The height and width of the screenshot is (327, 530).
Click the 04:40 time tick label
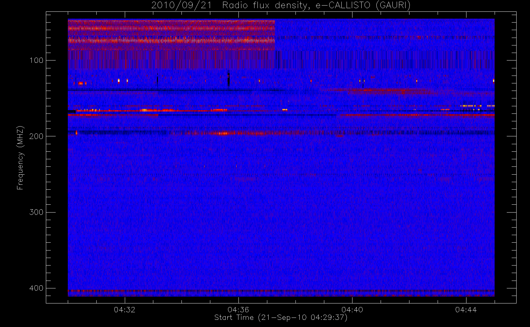pos(352,310)
